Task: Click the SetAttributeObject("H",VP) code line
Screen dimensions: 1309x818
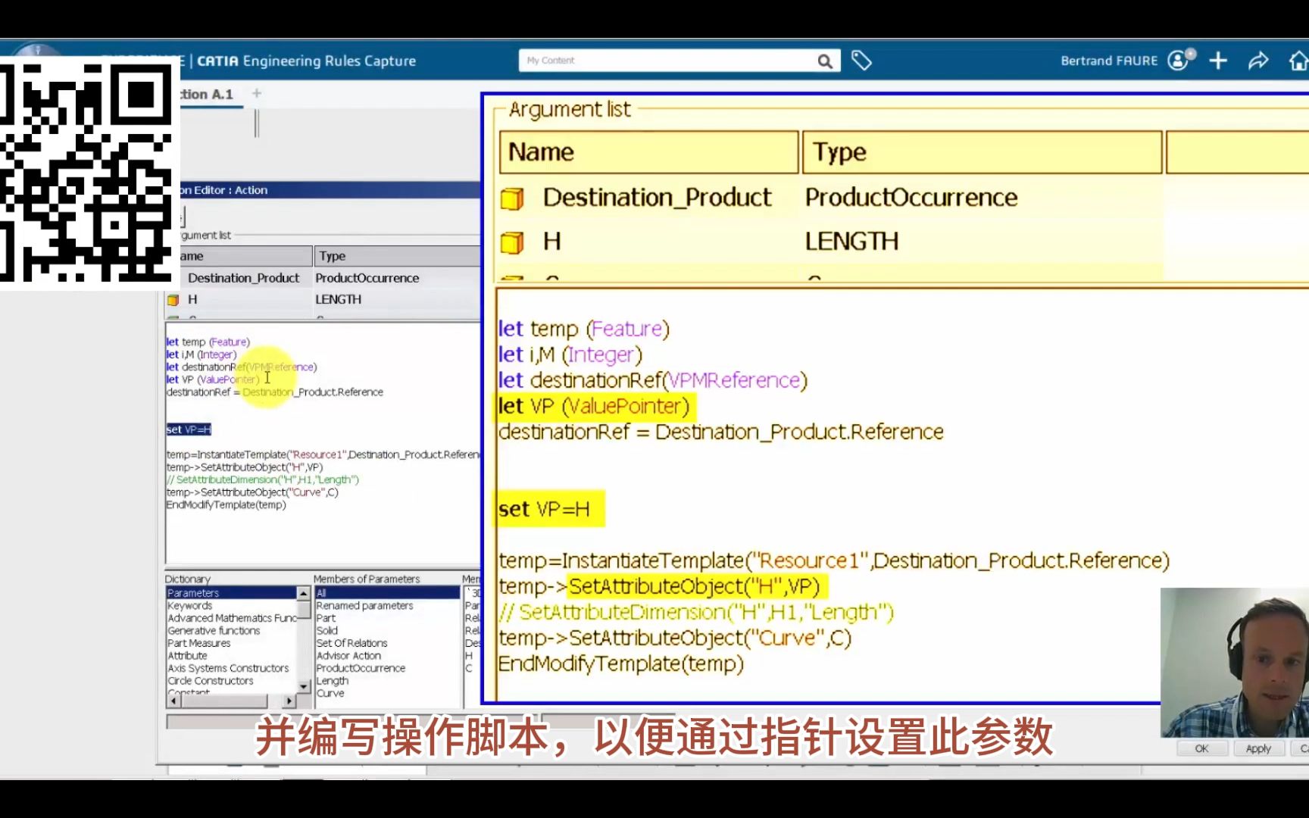Action: 245,467
